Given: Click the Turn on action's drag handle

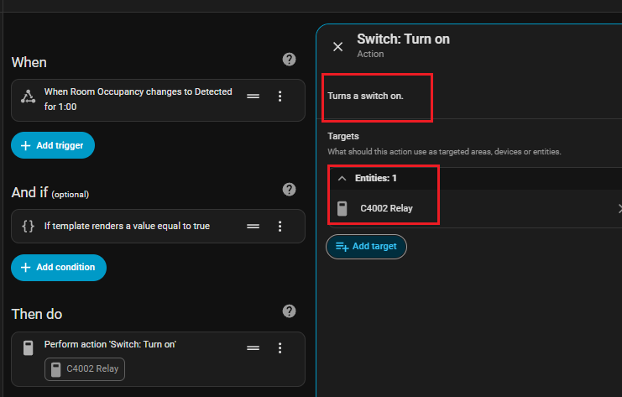Looking at the screenshot, I should (253, 347).
